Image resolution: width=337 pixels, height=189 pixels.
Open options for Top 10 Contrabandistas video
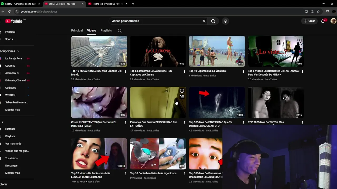point(184,174)
